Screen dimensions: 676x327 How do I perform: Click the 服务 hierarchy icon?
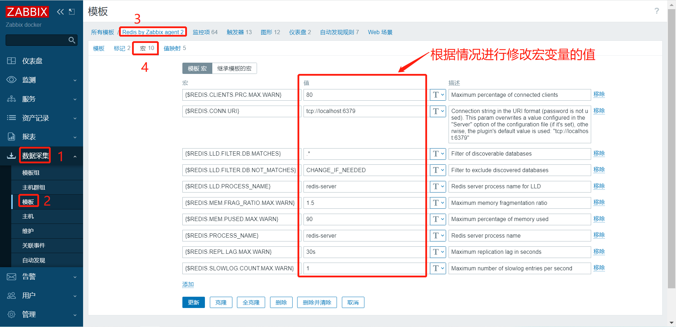click(x=11, y=99)
